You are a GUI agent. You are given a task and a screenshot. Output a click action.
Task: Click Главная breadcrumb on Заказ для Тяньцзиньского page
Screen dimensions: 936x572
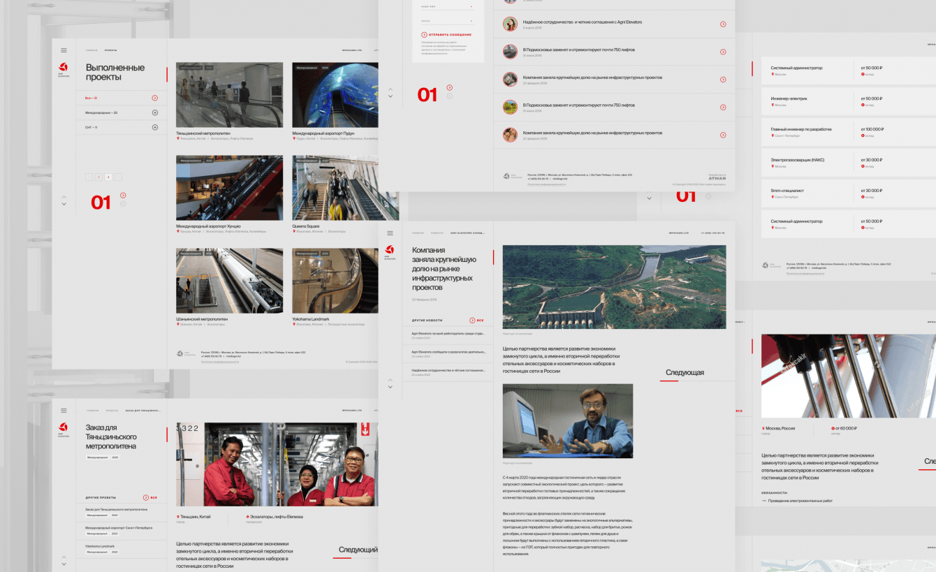[x=92, y=411]
